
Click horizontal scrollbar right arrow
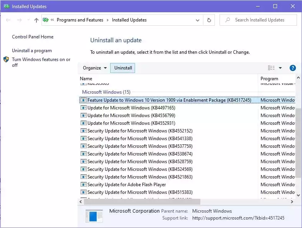[x=292, y=202]
